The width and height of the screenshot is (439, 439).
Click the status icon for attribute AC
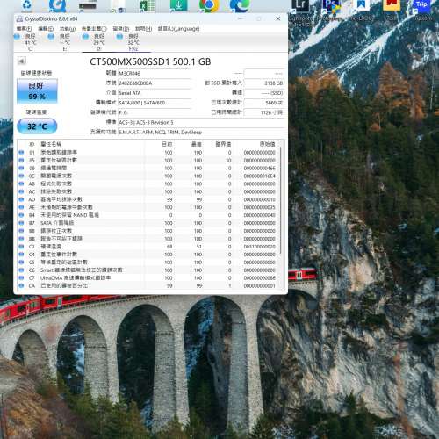coord(21,191)
